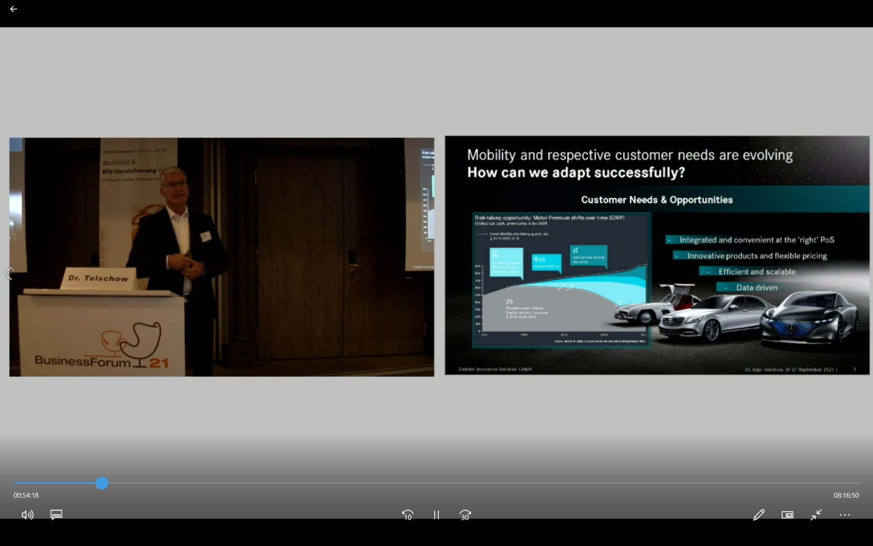Click the elapsed time 00:54:18 label
This screenshot has height=546, width=873.
click(26, 495)
